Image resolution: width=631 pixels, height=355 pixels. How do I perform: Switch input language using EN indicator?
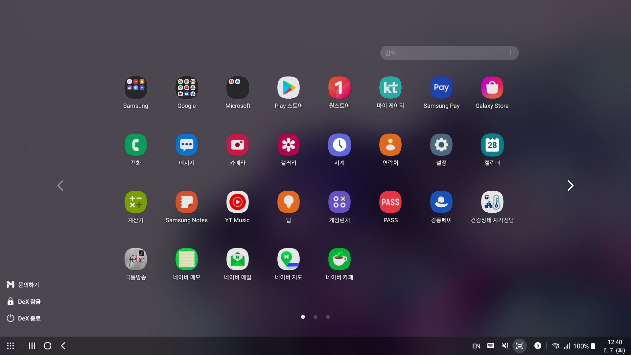(x=476, y=346)
